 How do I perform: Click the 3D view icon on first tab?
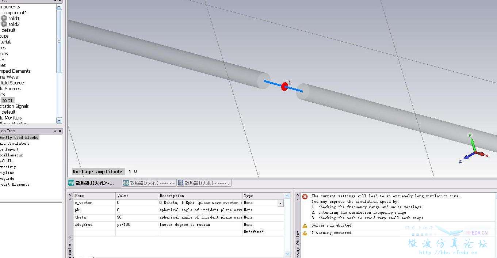(72, 183)
